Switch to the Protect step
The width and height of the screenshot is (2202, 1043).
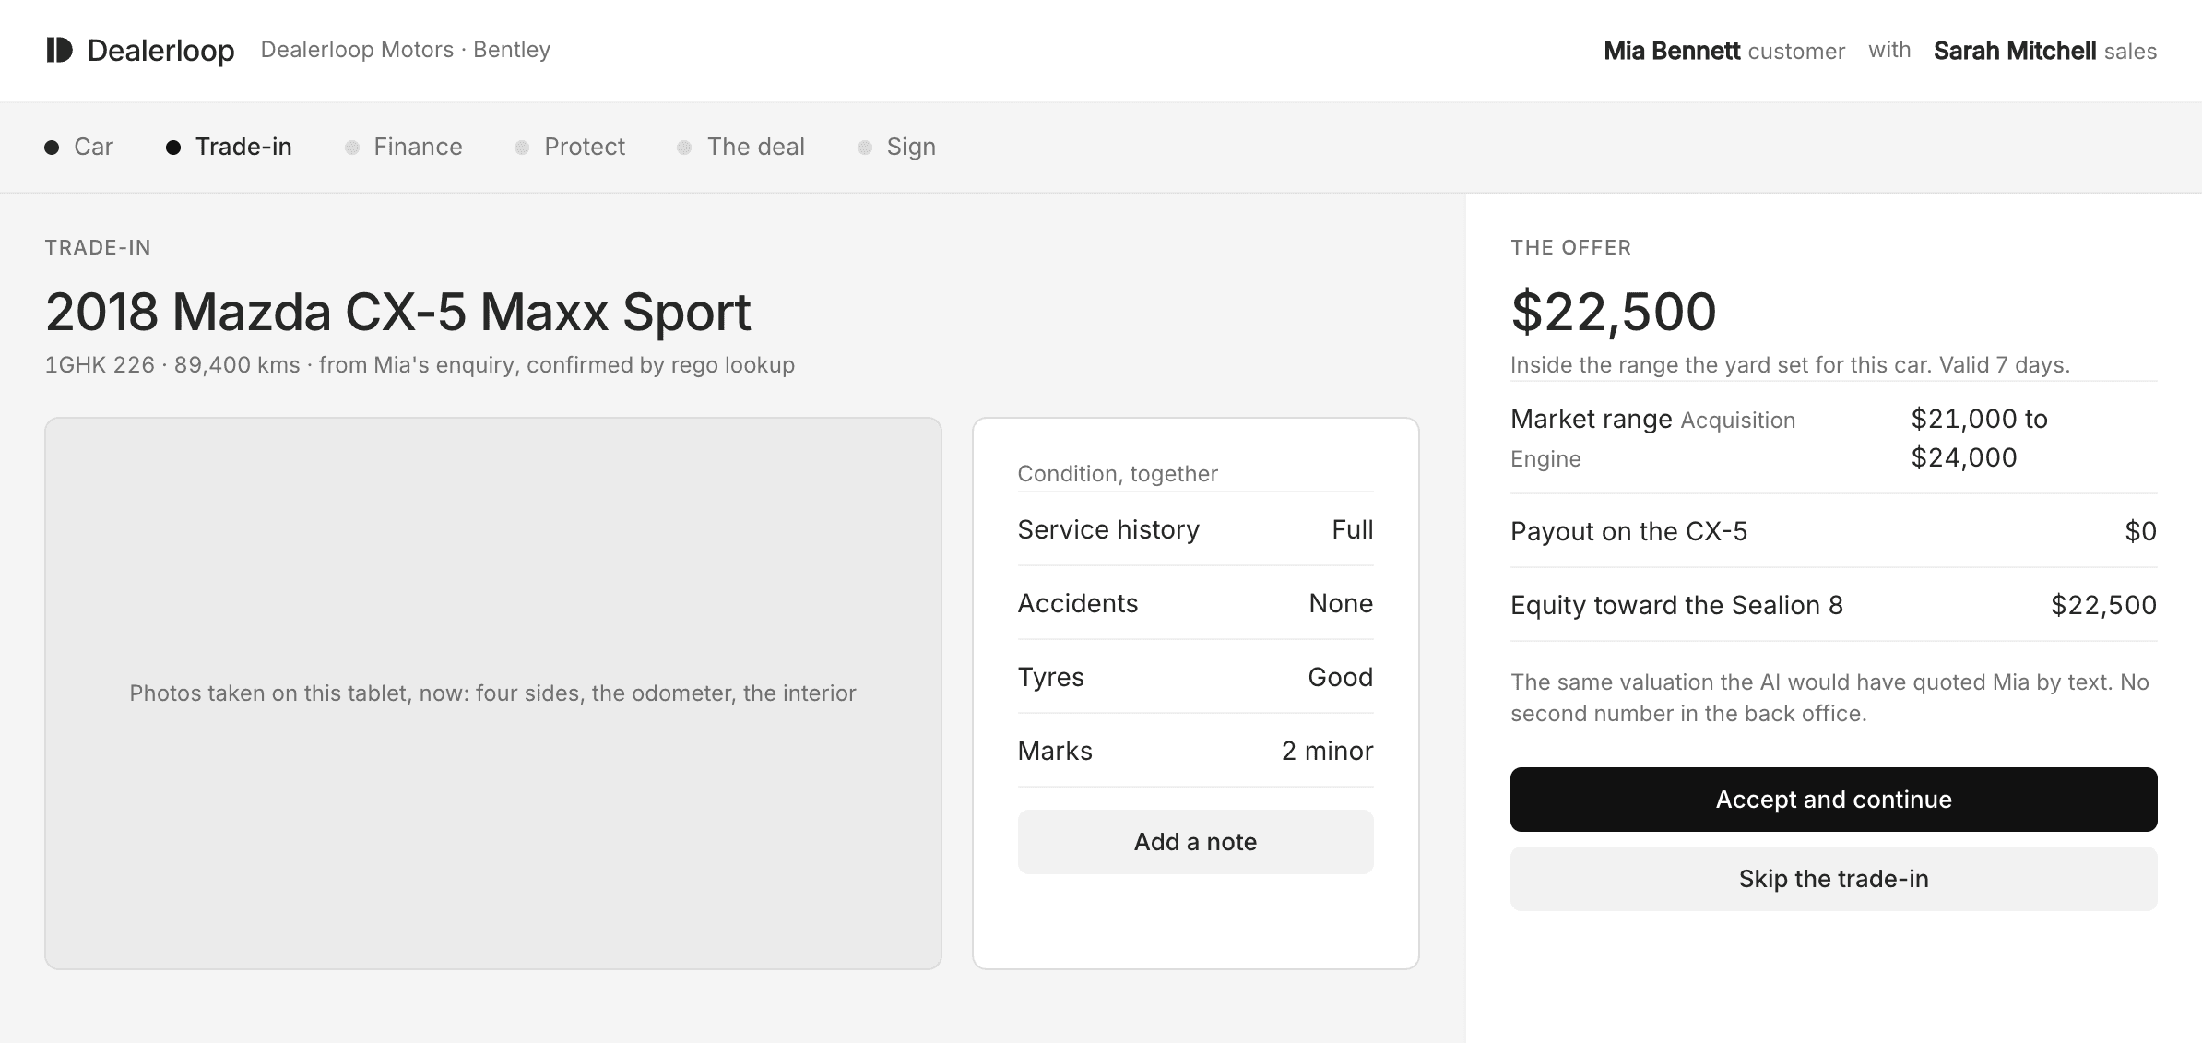click(x=570, y=147)
